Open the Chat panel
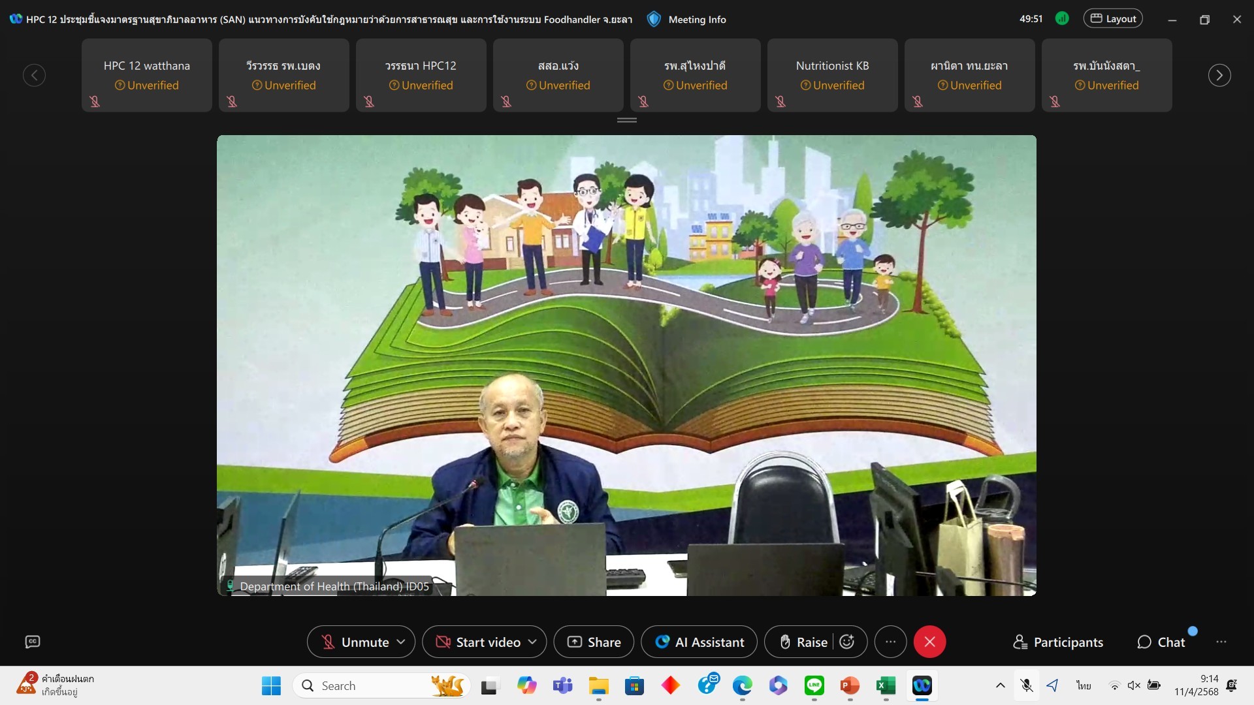1254x705 pixels. (1161, 642)
